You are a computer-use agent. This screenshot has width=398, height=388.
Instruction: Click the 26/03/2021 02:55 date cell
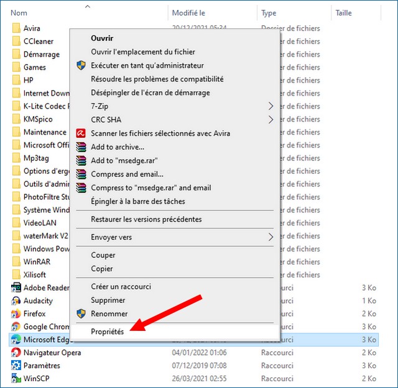199,379
